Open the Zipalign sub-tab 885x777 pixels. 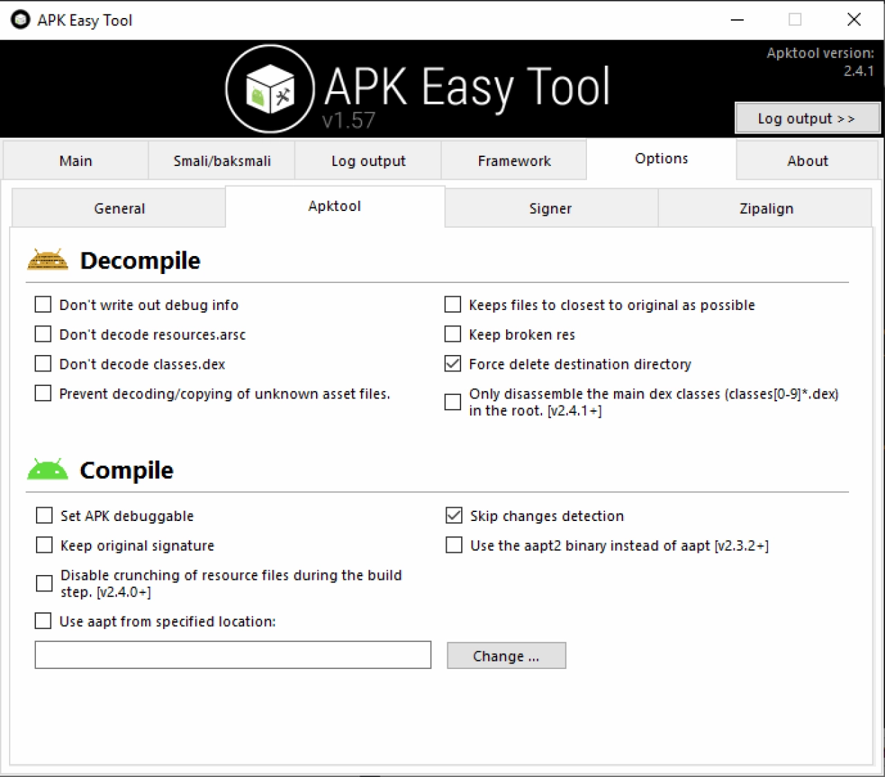pos(766,208)
